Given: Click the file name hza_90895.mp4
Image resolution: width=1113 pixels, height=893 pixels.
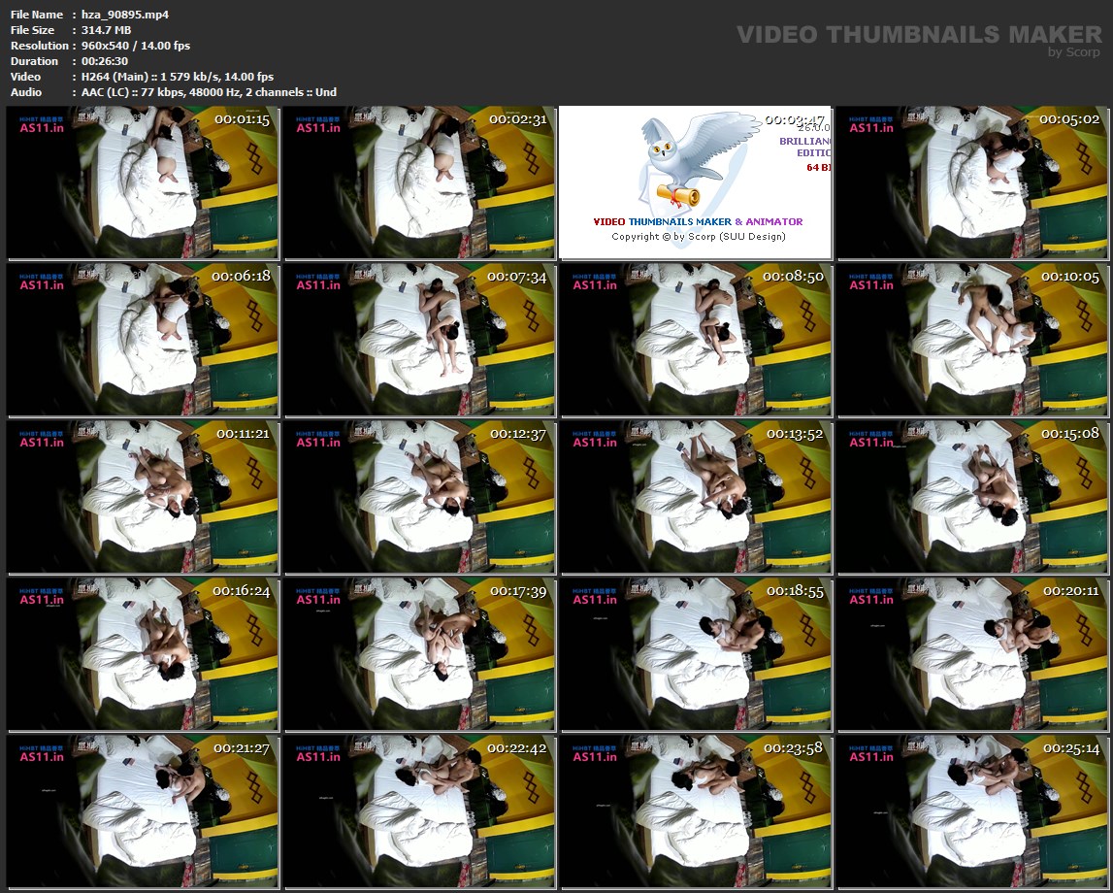Looking at the screenshot, I should coord(125,15).
